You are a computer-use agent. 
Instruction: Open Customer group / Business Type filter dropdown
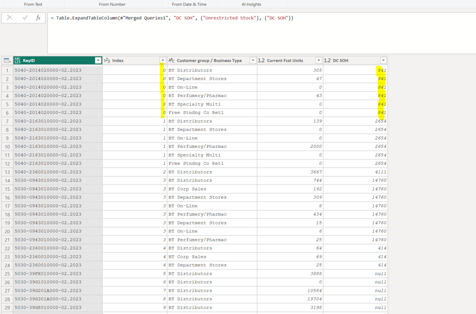click(253, 61)
